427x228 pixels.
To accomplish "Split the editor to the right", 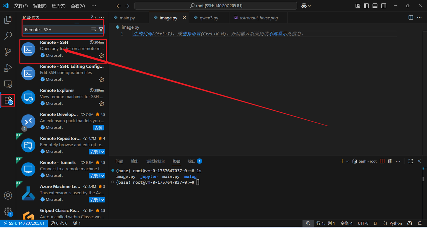I will [x=411, y=18].
